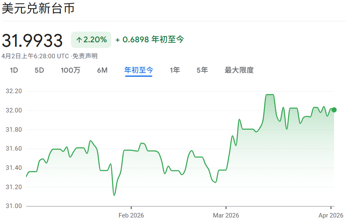Click the Apr 2026 axis label
The image size is (346, 222).
click(x=331, y=215)
